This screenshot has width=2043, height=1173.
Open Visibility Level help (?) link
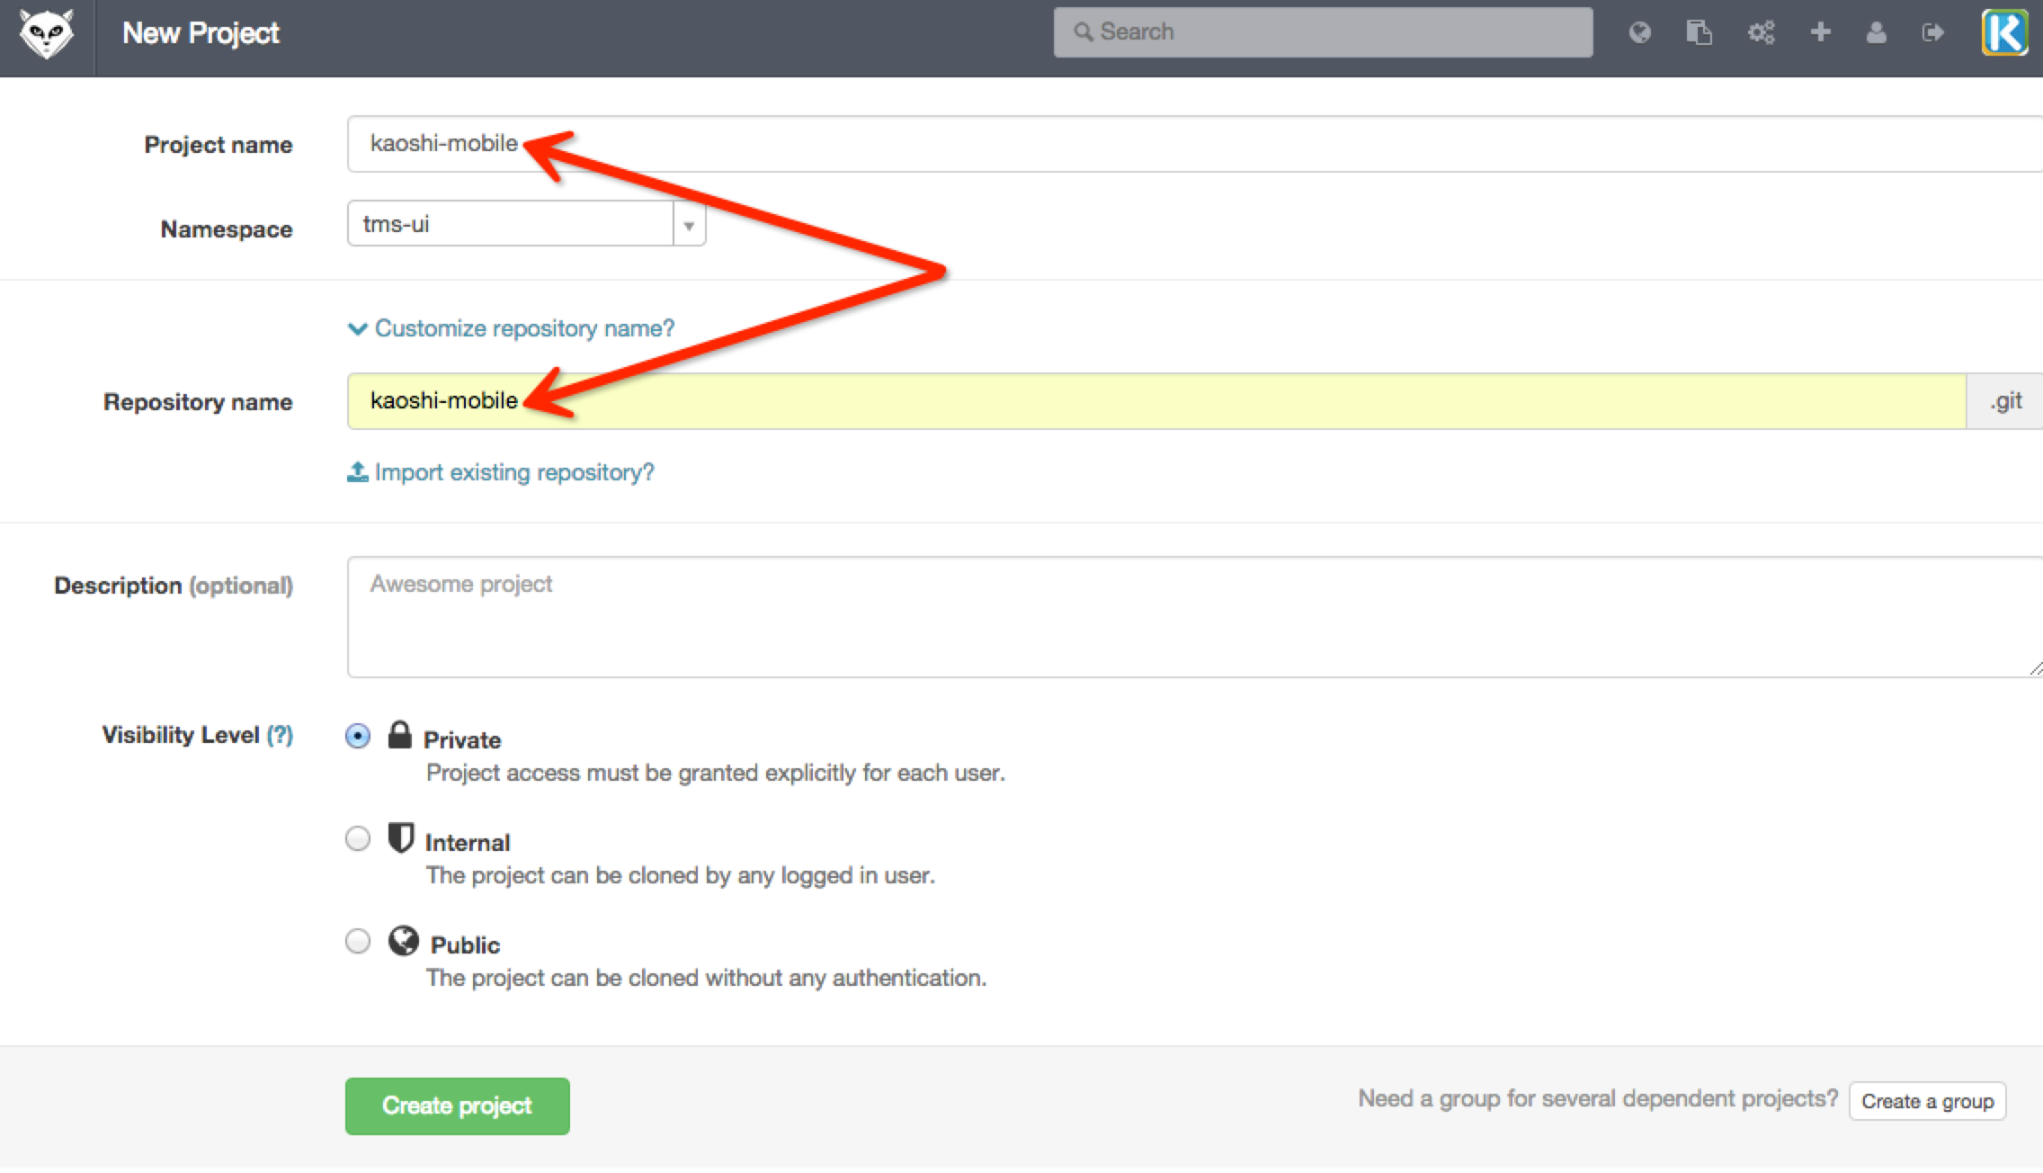point(280,735)
